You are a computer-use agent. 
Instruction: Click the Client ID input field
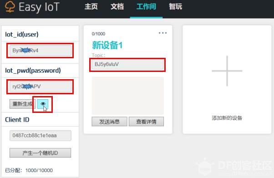pos(41,136)
